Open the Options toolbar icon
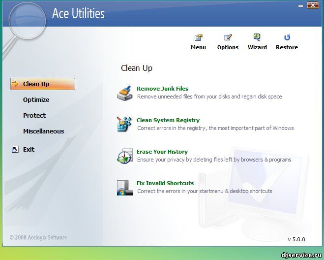The height and width of the screenshot is (260, 324). (x=228, y=38)
